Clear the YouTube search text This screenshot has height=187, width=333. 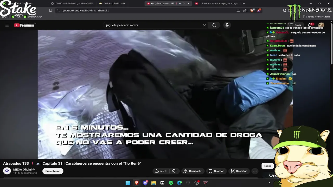point(204,25)
